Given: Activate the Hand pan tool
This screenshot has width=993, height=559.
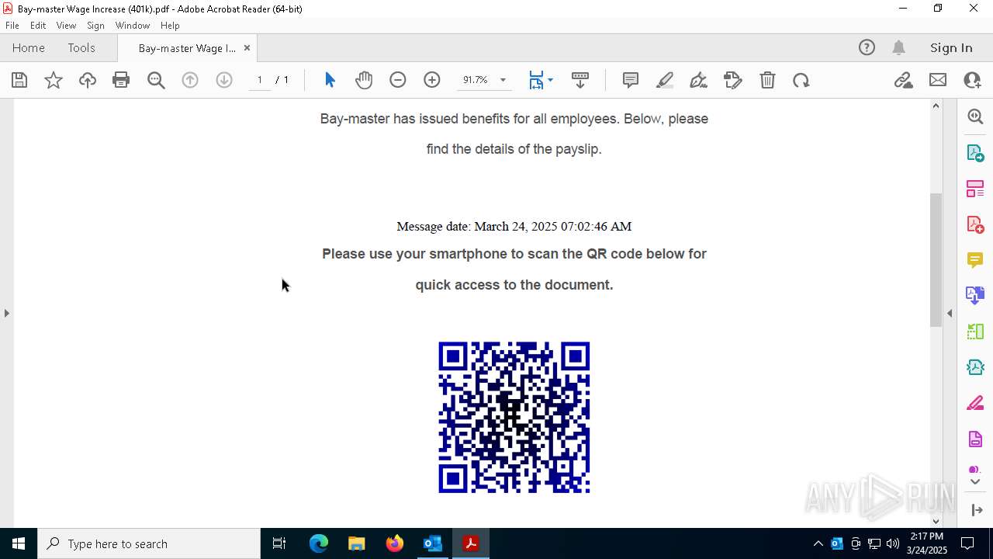Looking at the screenshot, I should tap(364, 80).
